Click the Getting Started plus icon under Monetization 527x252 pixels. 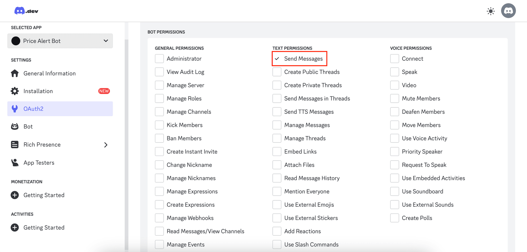tap(14, 195)
